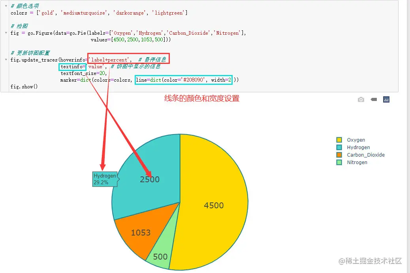Click the # 绘图 comment line
Viewport: 410px width, 273px height.
pos(19,26)
